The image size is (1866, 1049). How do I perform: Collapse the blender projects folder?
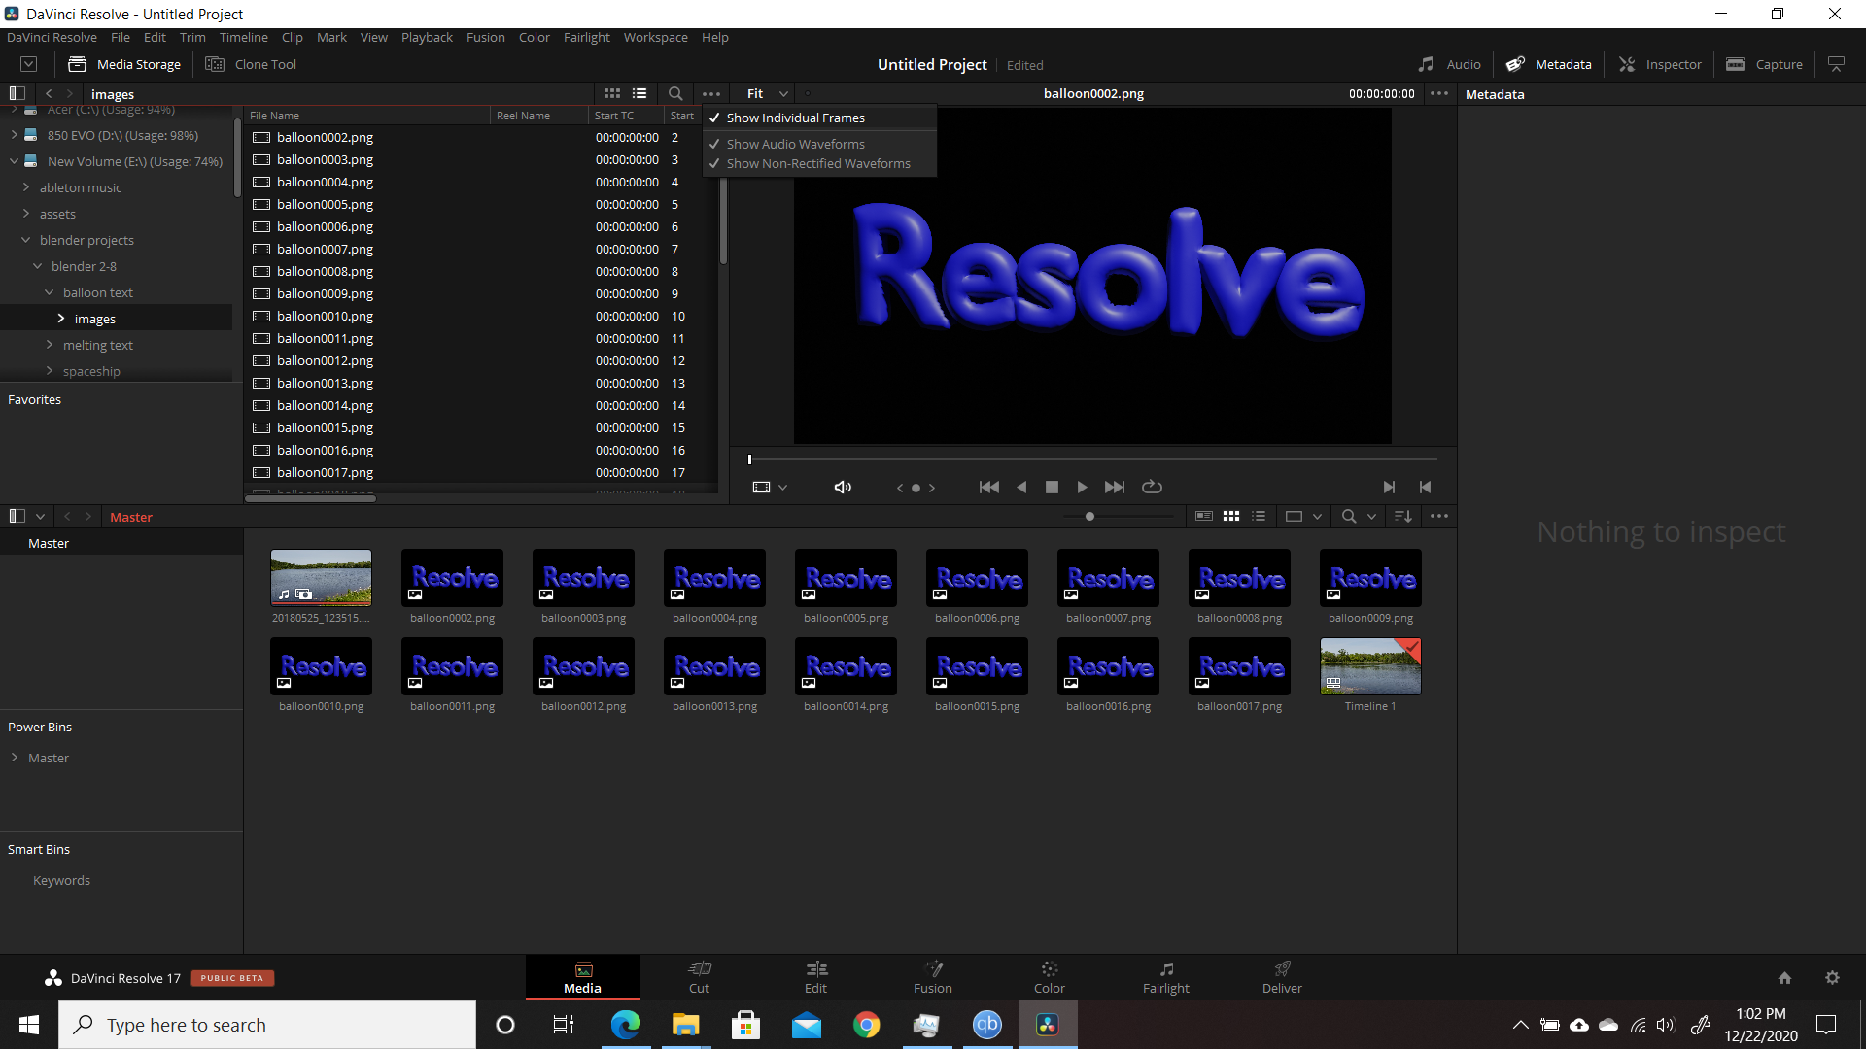coord(26,240)
